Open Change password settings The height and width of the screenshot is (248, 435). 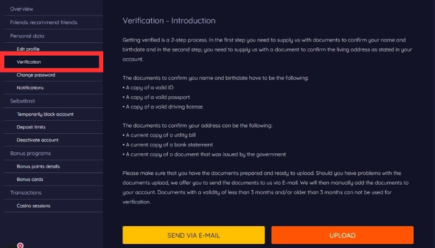[36, 75]
